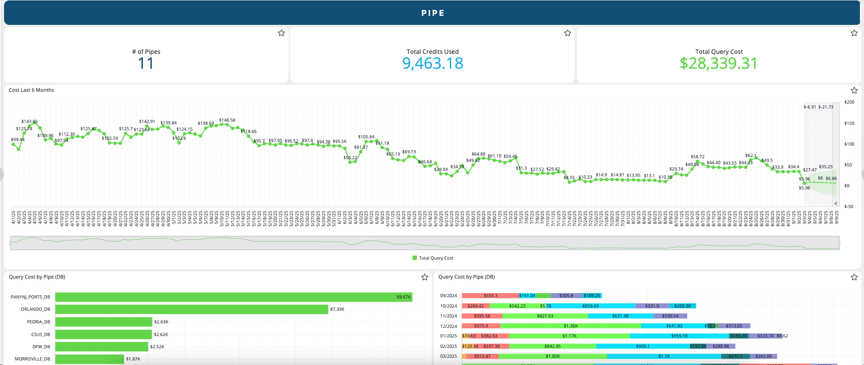Click the PIPE header banner
This screenshot has height=365, width=864.
(x=432, y=13)
